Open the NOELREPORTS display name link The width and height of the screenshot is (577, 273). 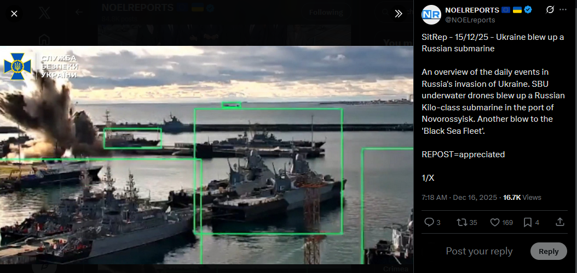472,10
